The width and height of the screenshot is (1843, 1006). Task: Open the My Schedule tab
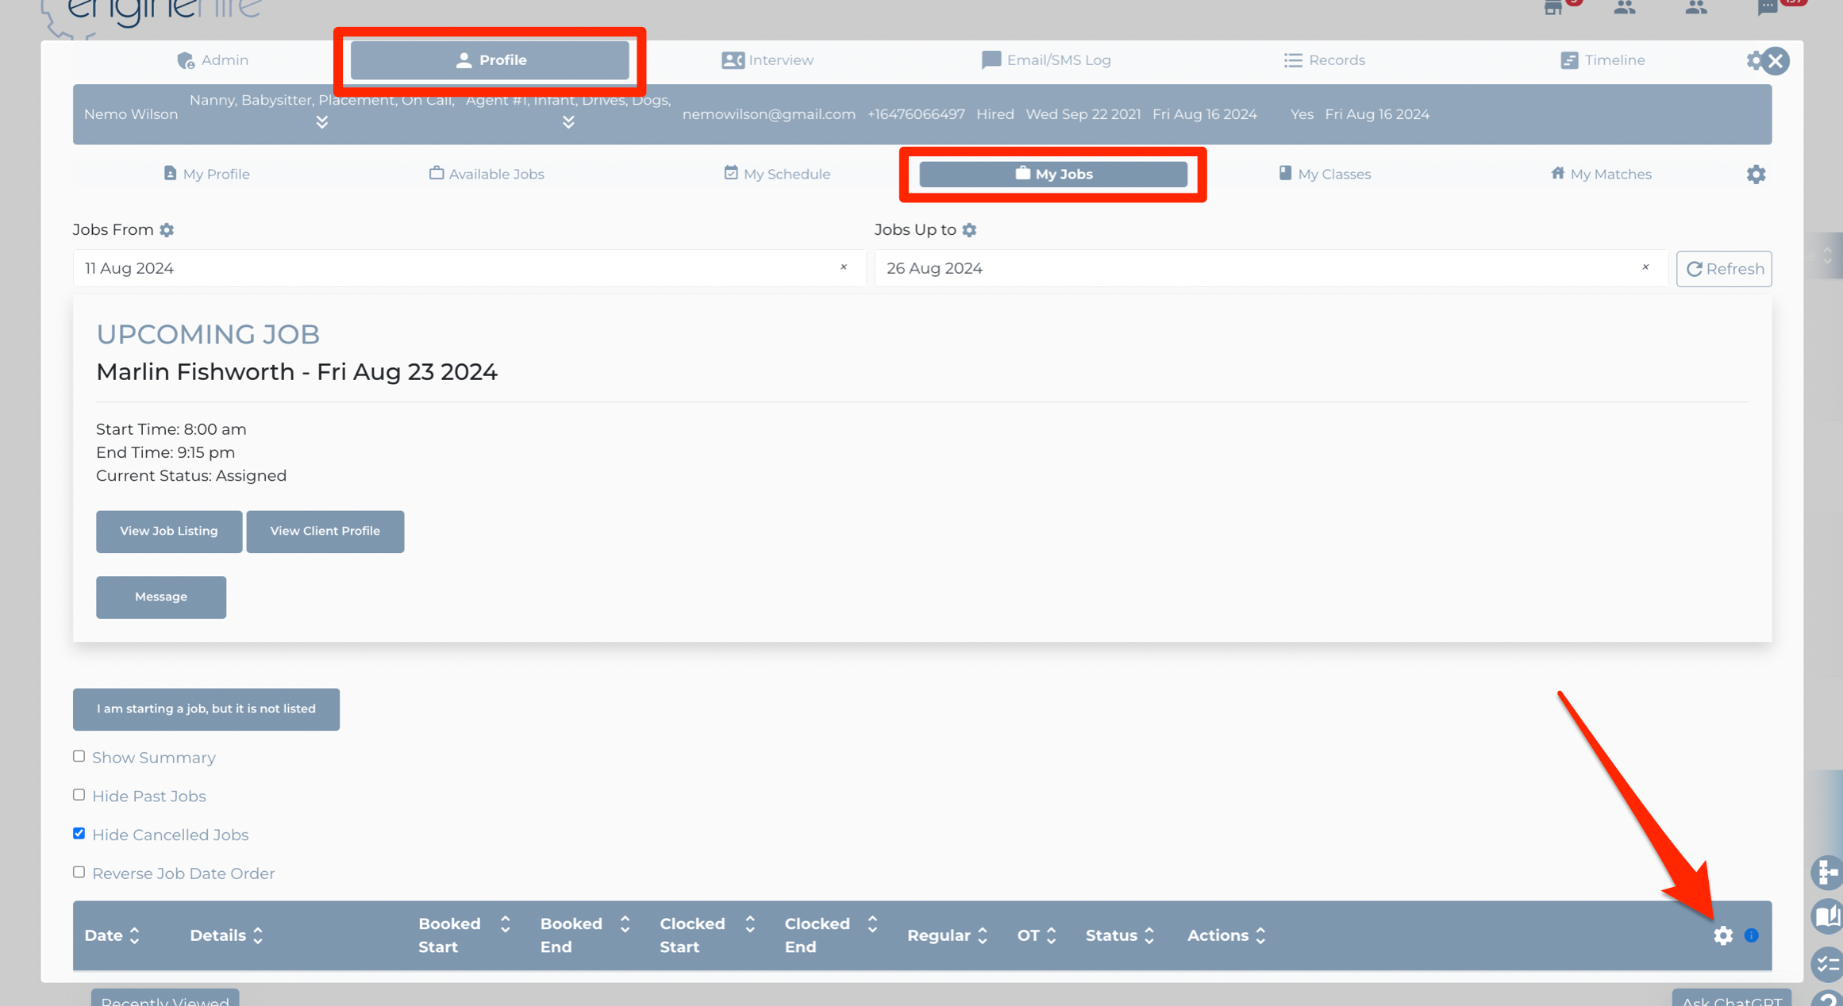point(776,174)
